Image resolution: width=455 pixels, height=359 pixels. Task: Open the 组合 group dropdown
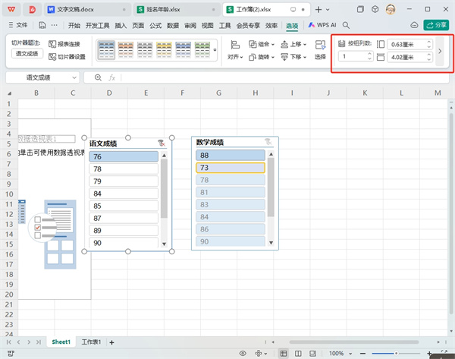point(262,44)
